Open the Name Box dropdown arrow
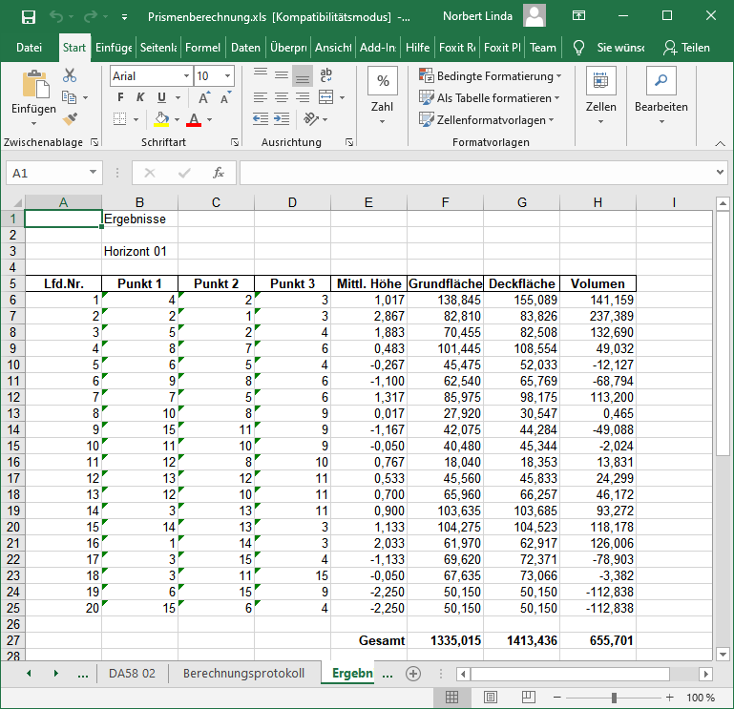This screenshot has height=709, width=734. click(93, 173)
